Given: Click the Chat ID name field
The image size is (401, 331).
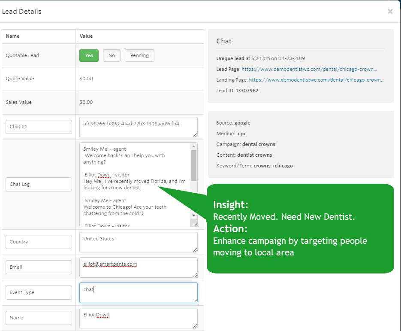Looking at the screenshot, I should tap(39, 127).
